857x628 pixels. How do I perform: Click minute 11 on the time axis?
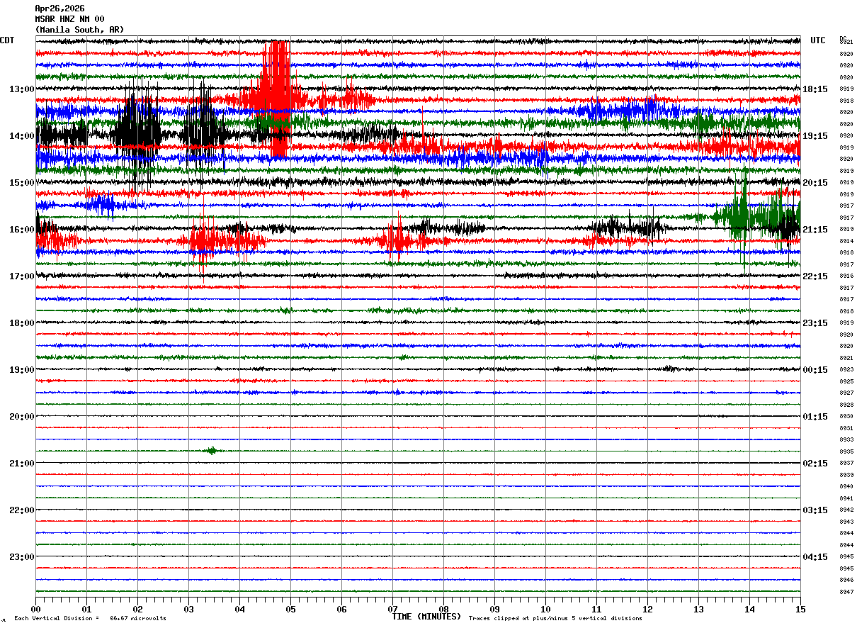(596, 609)
